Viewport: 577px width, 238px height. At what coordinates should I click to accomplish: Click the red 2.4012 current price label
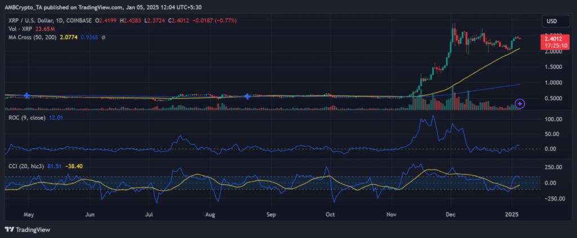click(552, 38)
